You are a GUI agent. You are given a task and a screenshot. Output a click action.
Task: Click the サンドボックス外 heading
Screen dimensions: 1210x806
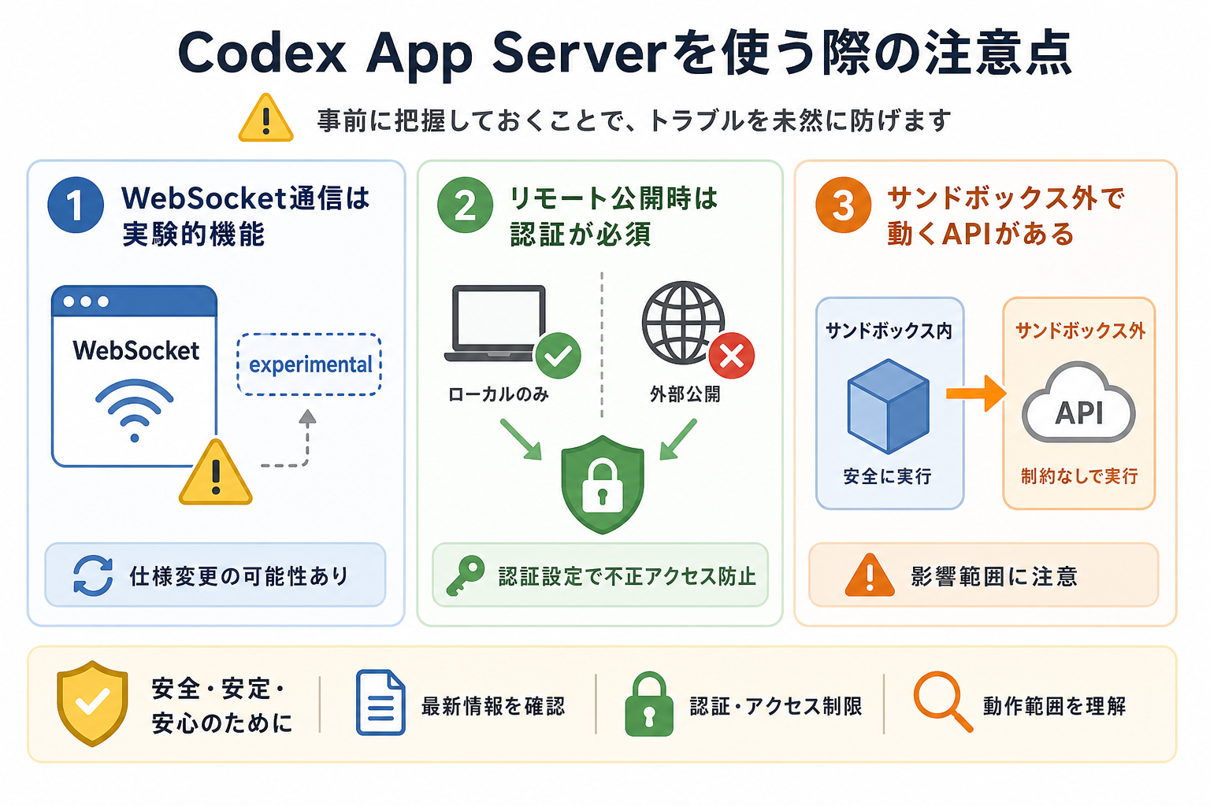point(1080,331)
